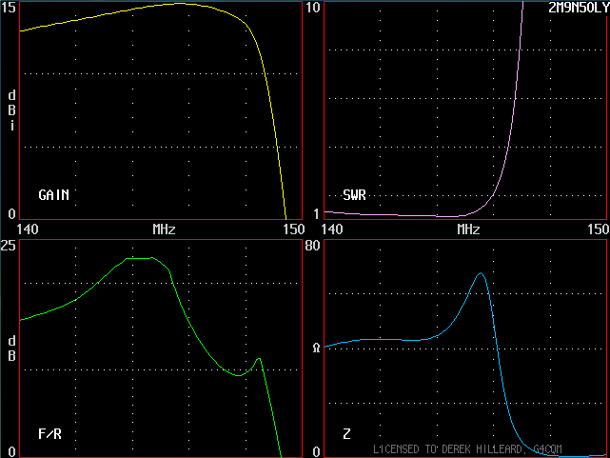This screenshot has width=610, height=458.
Task: Click the 0 bottom value of F/R axis
Action: pyautogui.click(x=12, y=451)
